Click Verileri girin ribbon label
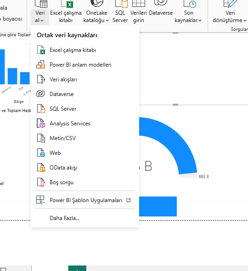Viewport: 248px width, 271px height. tap(138, 17)
